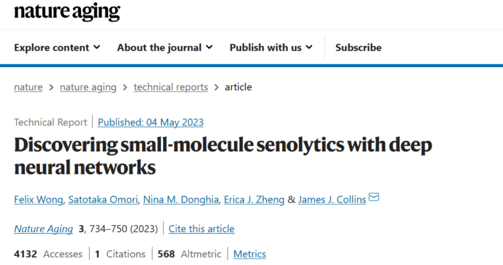
Task: Click the nature aging logo
Action: click(x=67, y=12)
